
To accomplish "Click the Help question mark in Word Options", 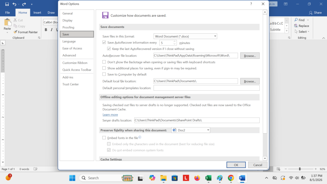I will click(251, 4).
